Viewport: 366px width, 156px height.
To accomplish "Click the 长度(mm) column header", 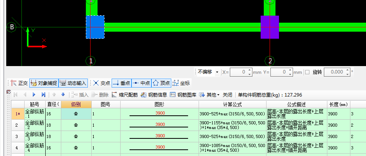I will tap(338, 104).
